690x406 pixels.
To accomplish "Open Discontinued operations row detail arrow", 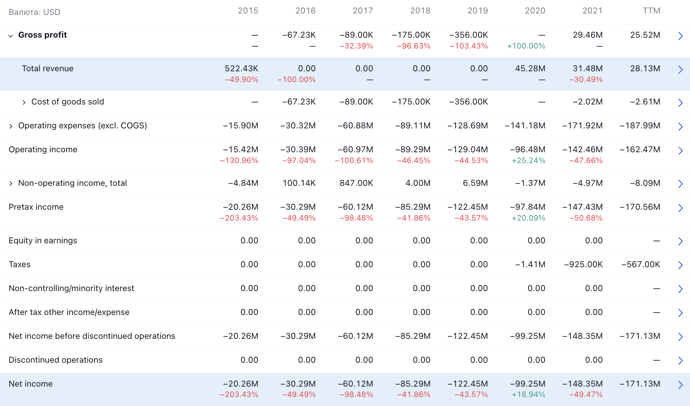I will (680, 360).
